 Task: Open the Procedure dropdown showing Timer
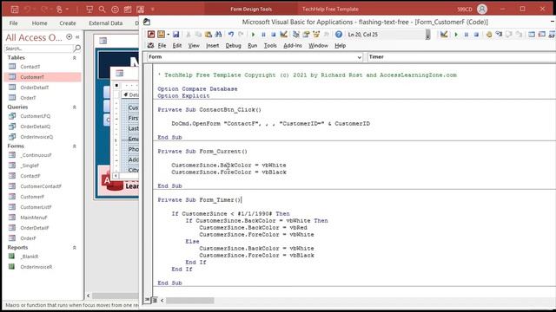pyautogui.click(x=461, y=57)
